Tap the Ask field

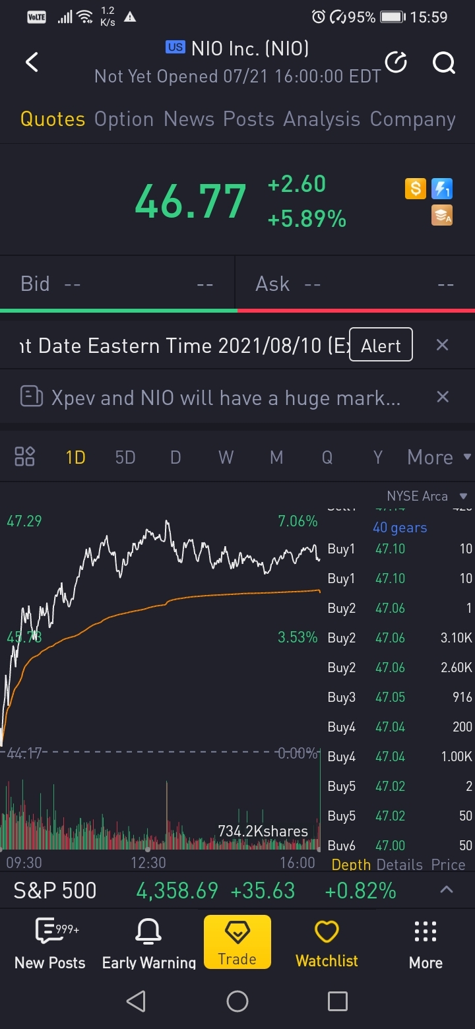pos(355,284)
